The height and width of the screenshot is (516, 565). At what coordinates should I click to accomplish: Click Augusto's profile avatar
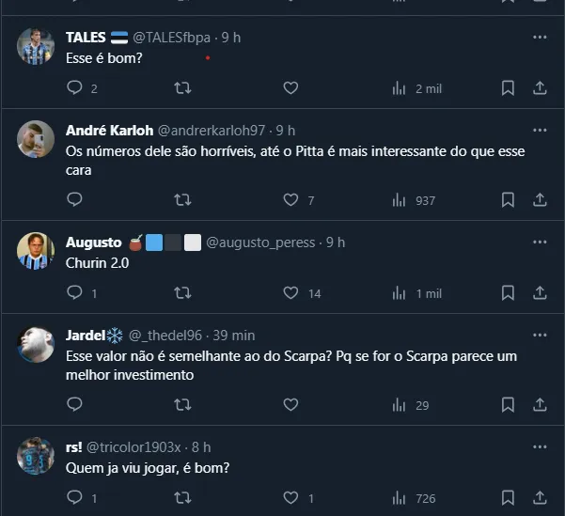[x=36, y=250]
